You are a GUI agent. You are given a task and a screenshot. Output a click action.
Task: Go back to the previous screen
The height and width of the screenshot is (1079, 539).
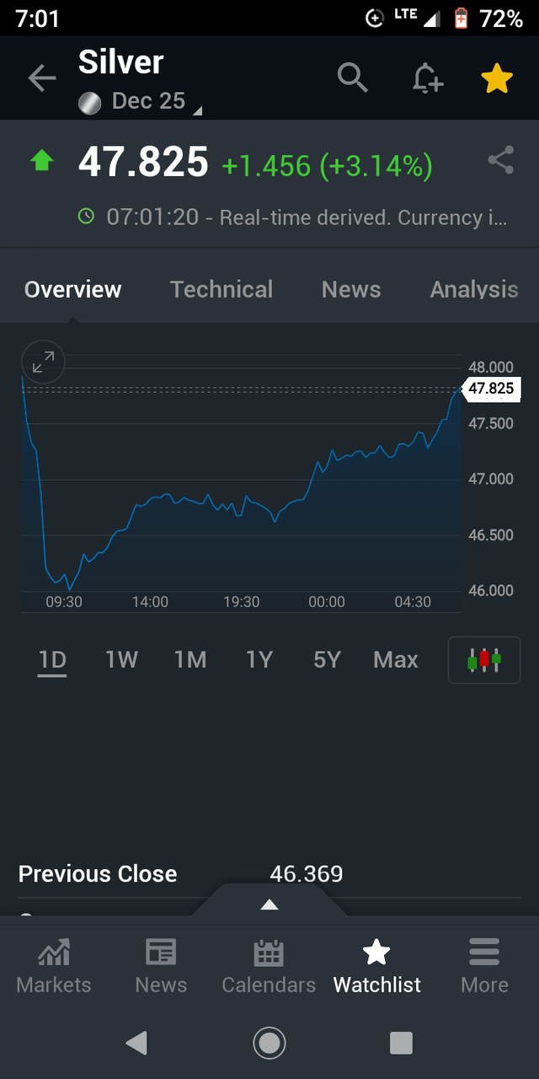coord(42,78)
